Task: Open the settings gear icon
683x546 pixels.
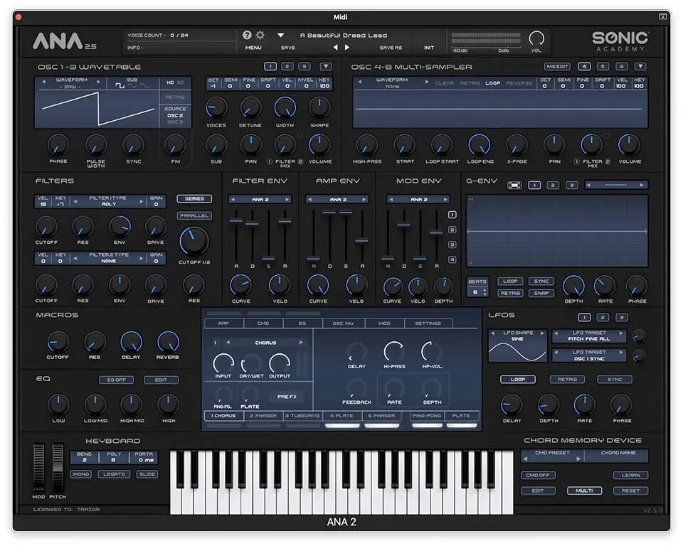Action: pos(260,36)
